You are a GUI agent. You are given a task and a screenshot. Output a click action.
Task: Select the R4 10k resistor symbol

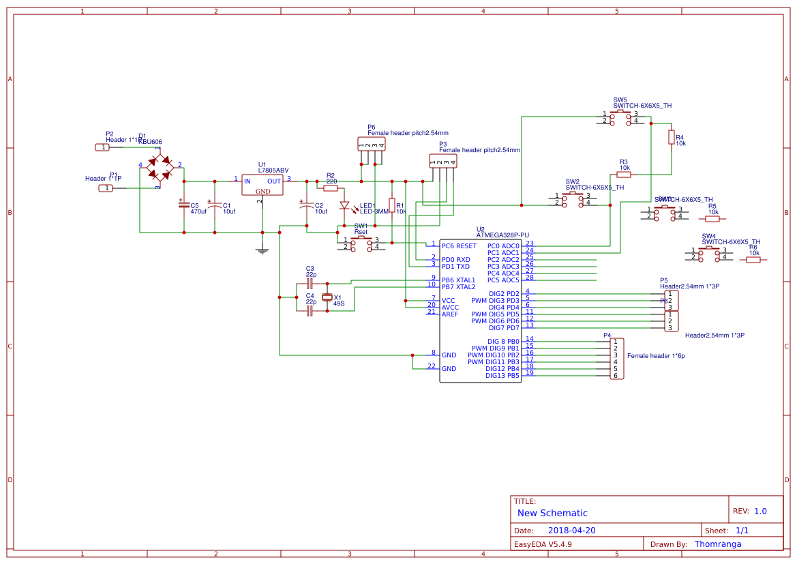(x=672, y=137)
